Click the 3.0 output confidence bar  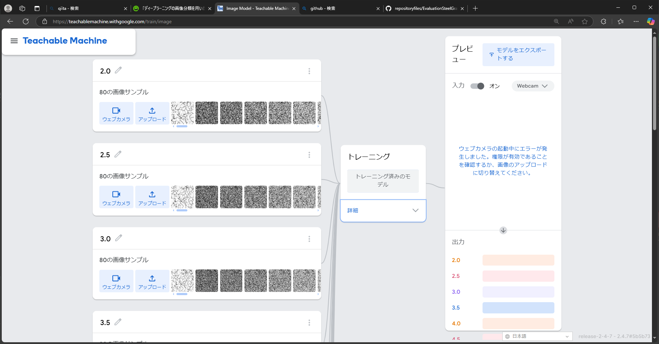point(518,292)
